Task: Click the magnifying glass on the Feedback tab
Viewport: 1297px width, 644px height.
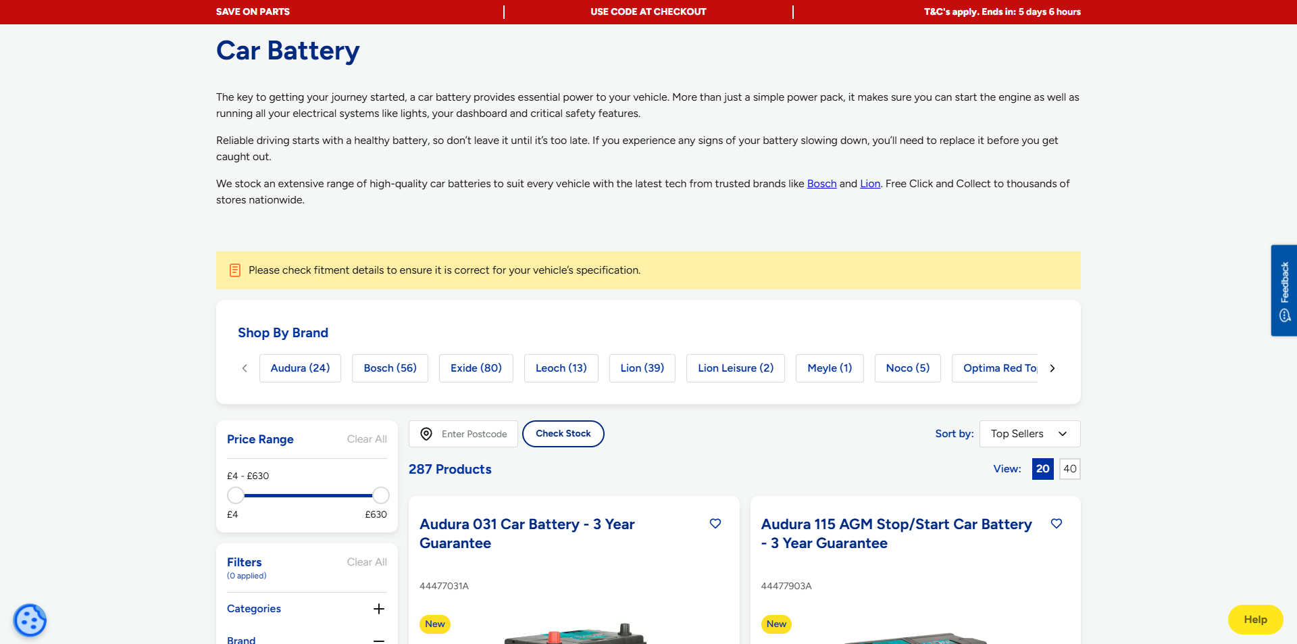Action: point(1284,315)
